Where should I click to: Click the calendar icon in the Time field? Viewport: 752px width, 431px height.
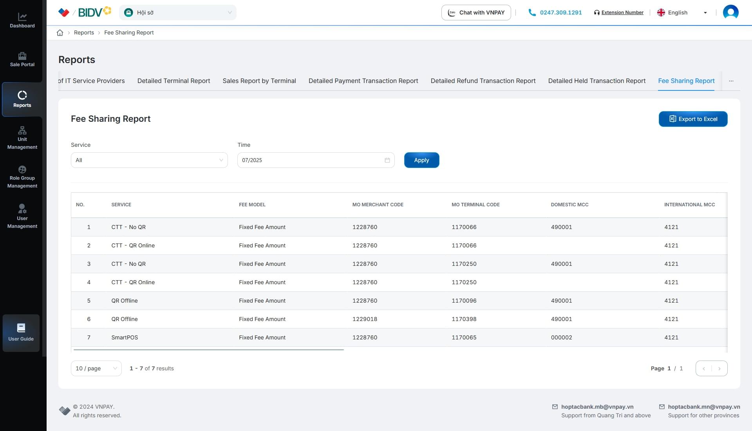click(x=387, y=160)
